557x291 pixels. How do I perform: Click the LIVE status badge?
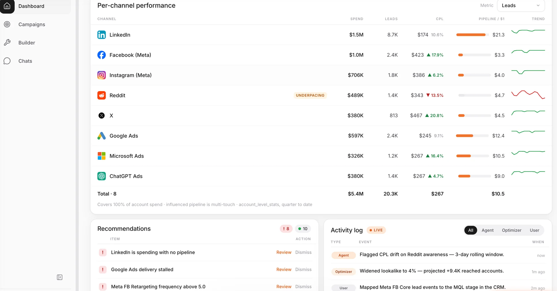click(376, 230)
